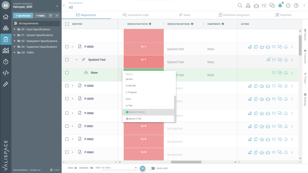Click the search magnifier in top bar
Screen dimensions: 308x173
[240, 5]
